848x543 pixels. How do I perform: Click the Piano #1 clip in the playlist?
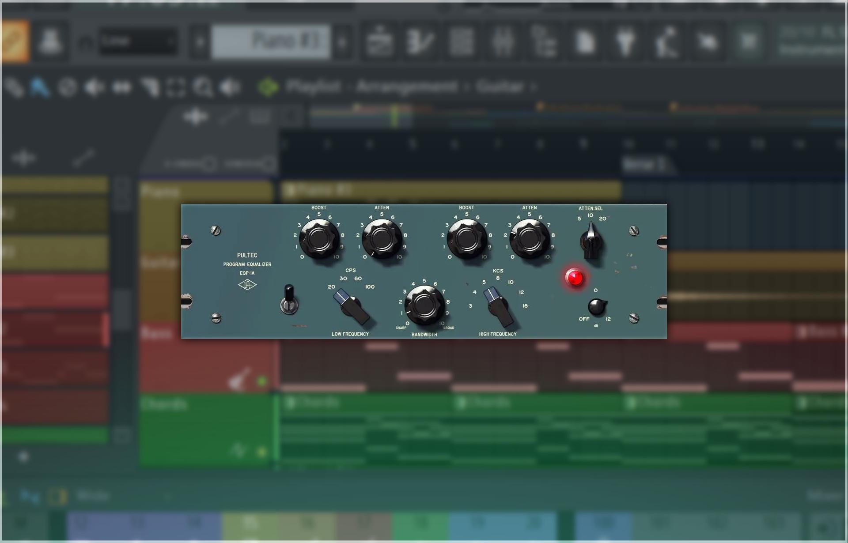coord(450,191)
